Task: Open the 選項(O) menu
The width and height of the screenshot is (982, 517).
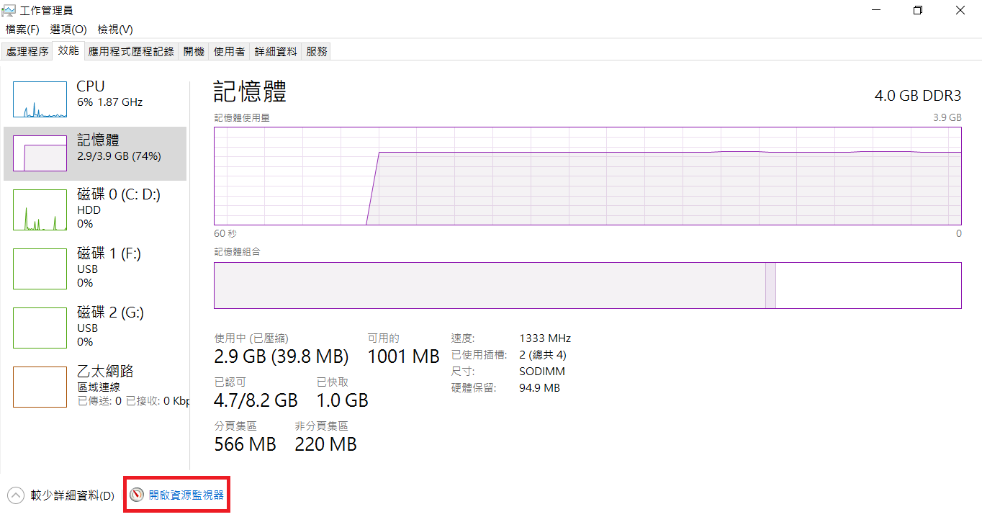Action: tap(68, 30)
